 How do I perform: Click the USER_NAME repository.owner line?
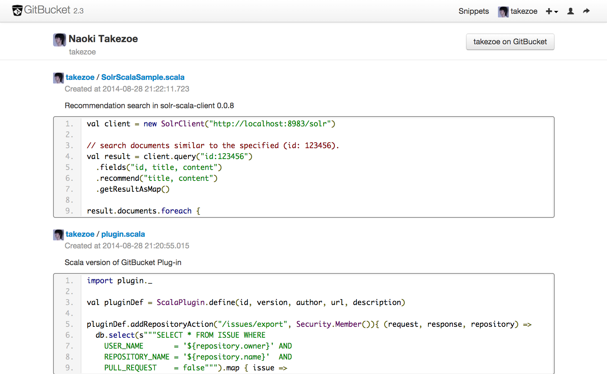[x=198, y=346]
